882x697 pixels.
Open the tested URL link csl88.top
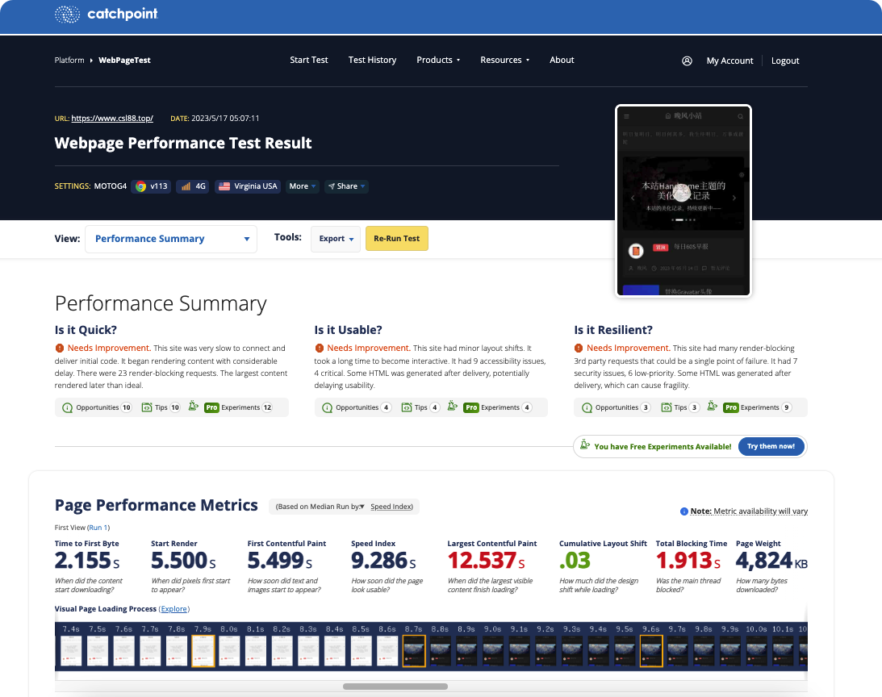(112, 118)
